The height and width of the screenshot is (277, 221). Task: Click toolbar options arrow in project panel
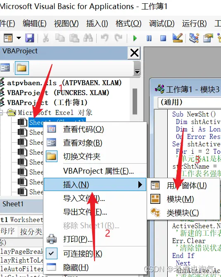pyautogui.click(x=137, y=71)
